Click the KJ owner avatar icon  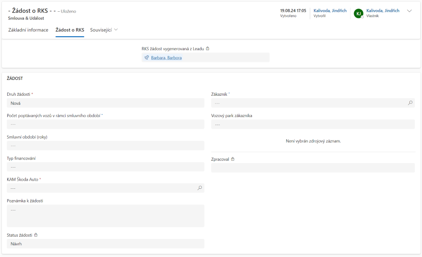[358, 14]
